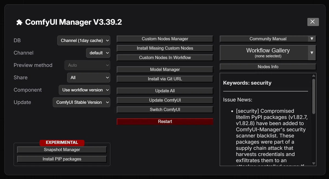The height and width of the screenshot is (179, 329).
Task: Click the 'Preview method' label
Action: 33,65
